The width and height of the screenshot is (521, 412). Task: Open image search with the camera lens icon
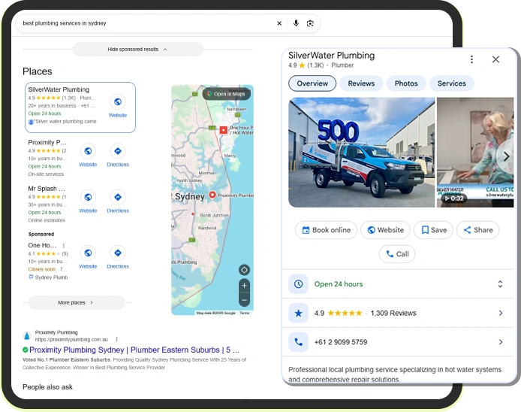[310, 23]
